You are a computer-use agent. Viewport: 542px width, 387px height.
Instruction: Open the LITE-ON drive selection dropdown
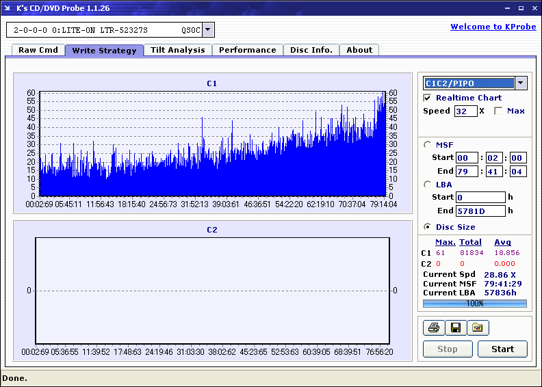(x=208, y=30)
